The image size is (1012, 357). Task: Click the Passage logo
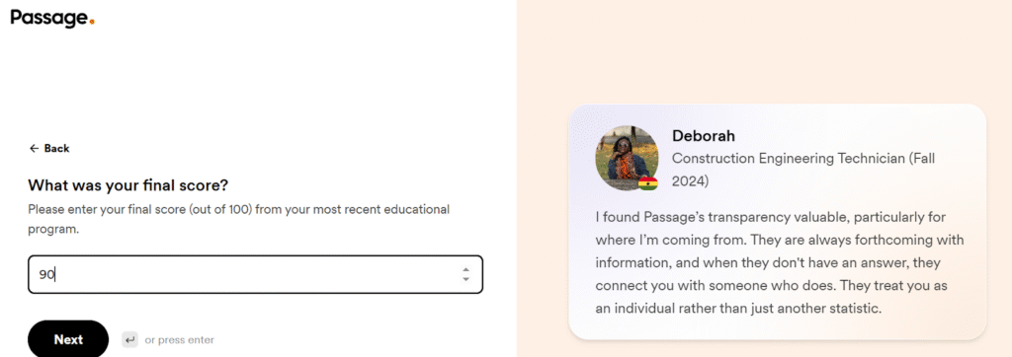pyautogui.click(x=52, y=18)
